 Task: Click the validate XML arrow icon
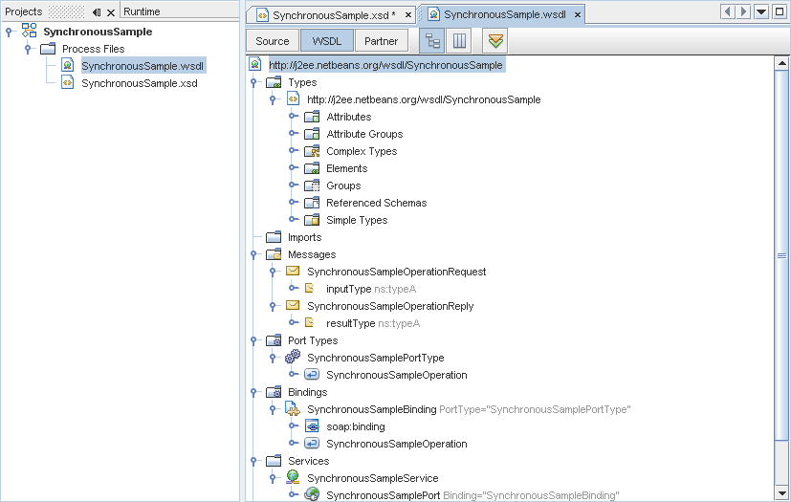495,41
